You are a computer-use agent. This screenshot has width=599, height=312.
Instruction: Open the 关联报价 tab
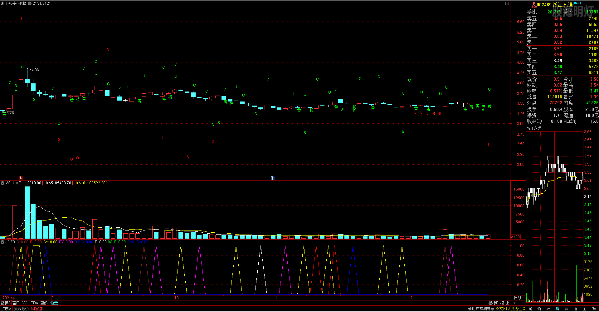(x=21, y=309)
